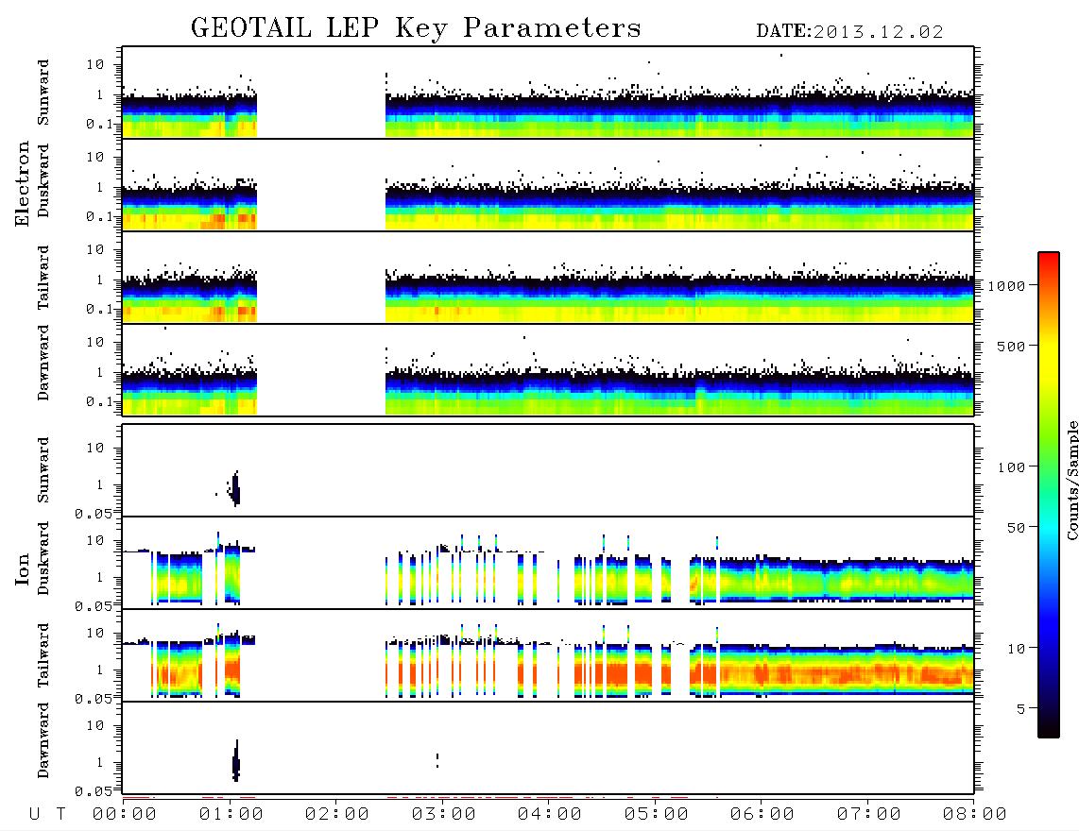This screenshot has height=831, width=1079.
Task: Click the Ion Duskward spectrogram panel
Action: (548, 563)
